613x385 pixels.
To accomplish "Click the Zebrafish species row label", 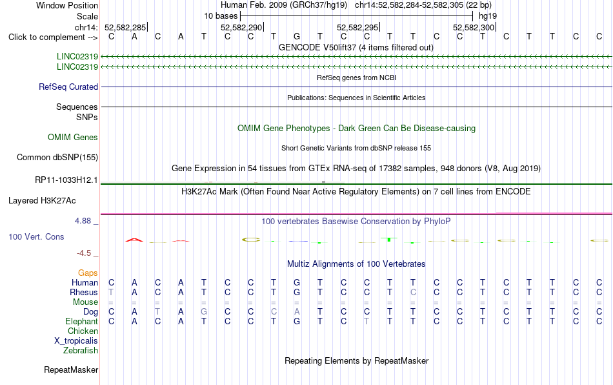I will coord(81,351).
